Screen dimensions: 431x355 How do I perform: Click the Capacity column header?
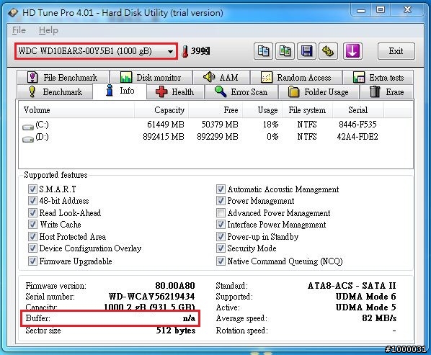[161, 110]
